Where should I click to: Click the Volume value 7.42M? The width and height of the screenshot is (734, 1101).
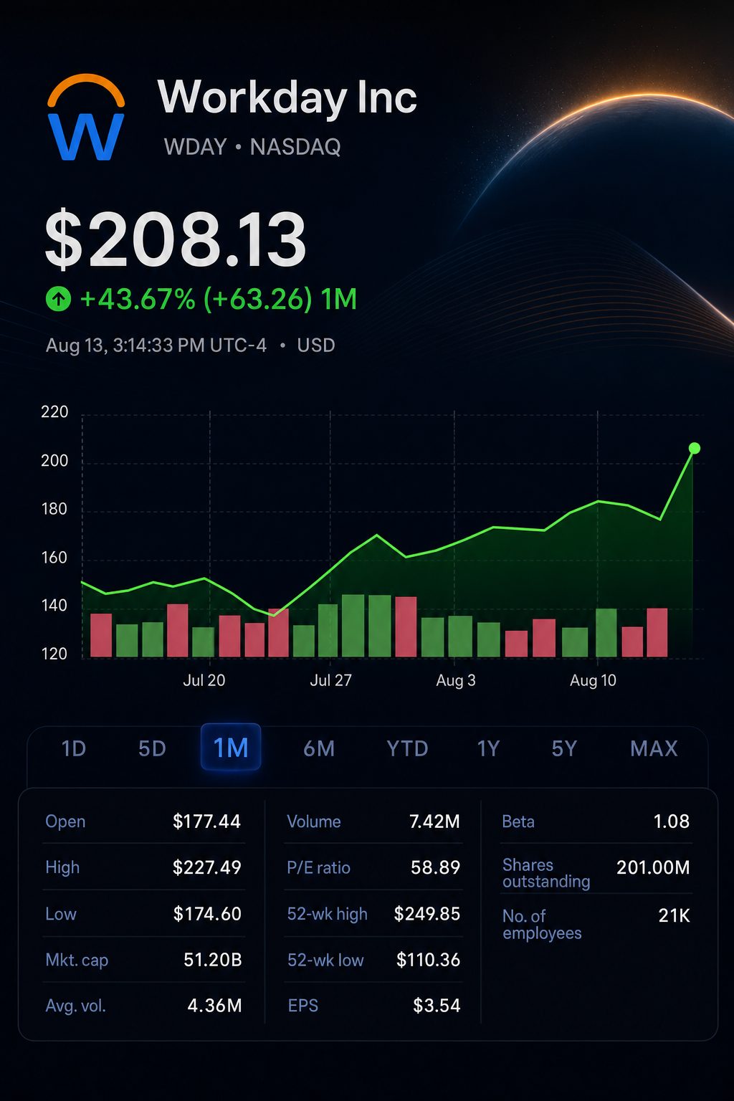coord(434,821)
